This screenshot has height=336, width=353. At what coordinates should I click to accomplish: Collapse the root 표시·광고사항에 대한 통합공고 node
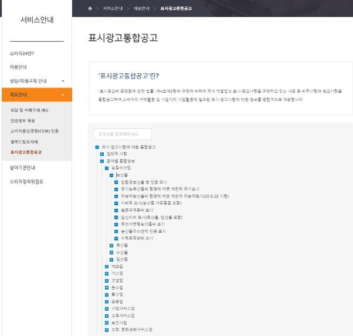[97, 147]
